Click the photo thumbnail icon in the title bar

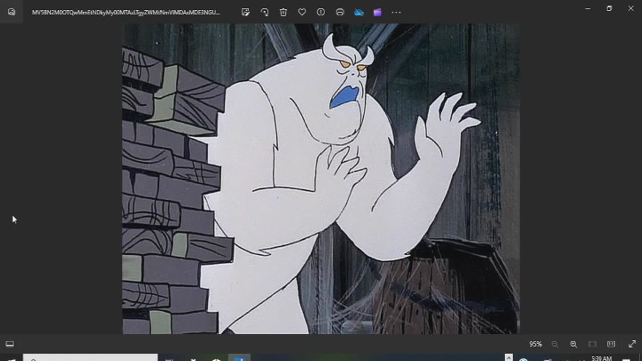pyautogui.click(x=11, y=12)
